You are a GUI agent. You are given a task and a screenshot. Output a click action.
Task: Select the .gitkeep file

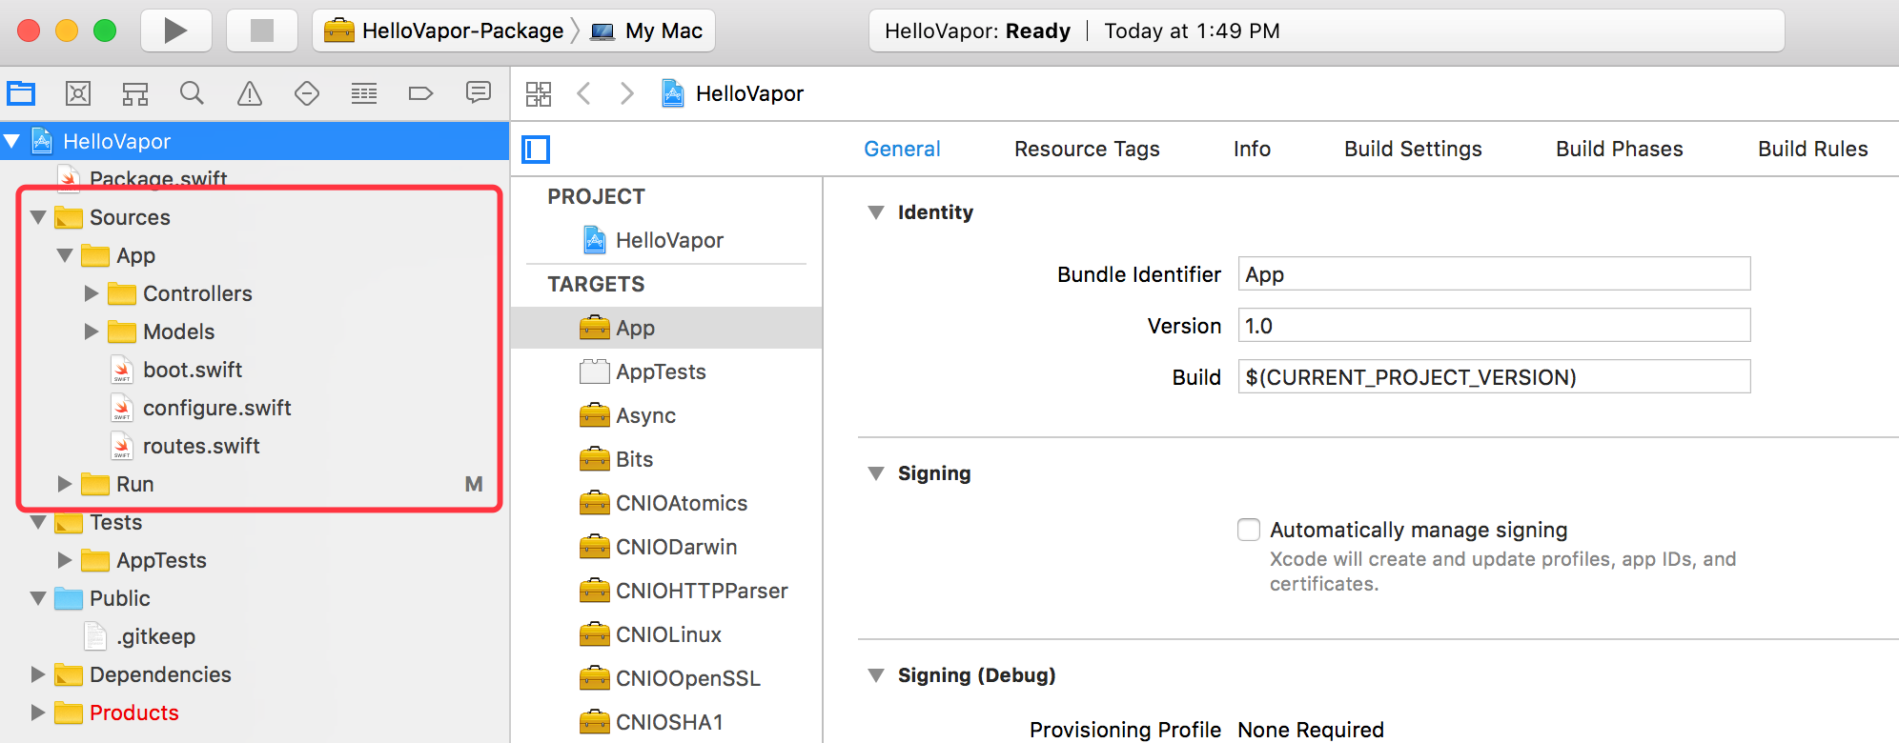155,636
